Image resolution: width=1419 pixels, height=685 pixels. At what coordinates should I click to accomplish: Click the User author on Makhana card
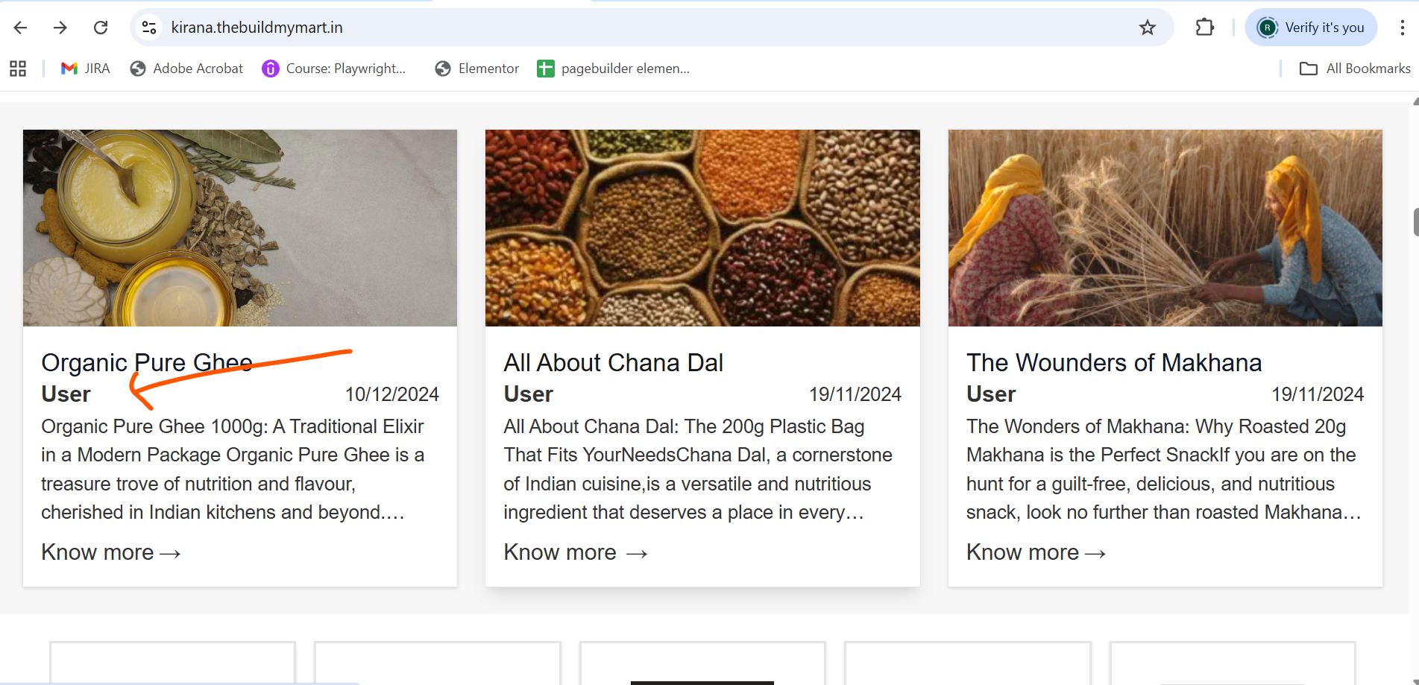pyautogui.click(x=991, y=394)
